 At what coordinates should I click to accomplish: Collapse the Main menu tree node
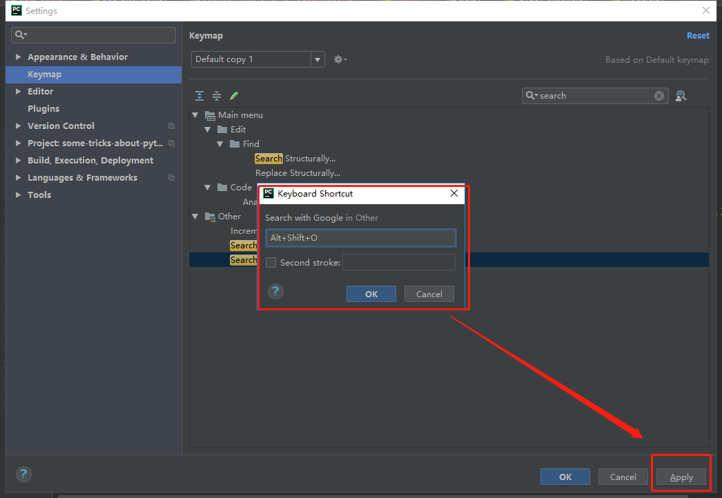point(195,114)
